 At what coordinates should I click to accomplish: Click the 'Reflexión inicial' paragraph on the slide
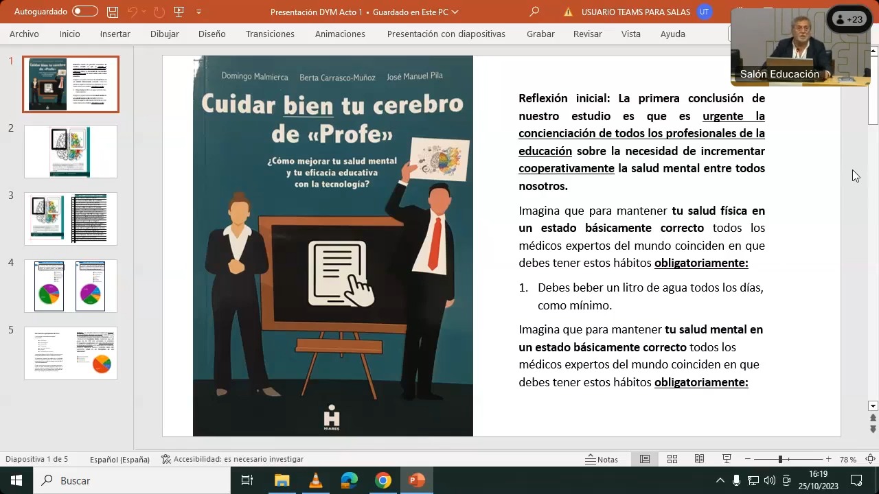click(641, 142)
